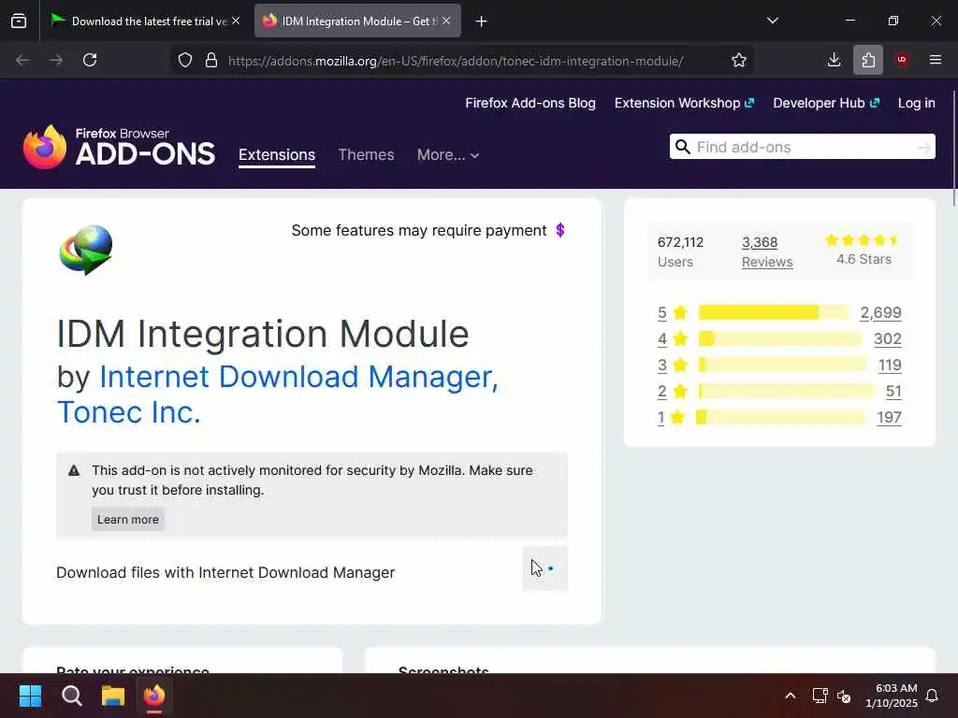Go forward to the next page

(x=56, y=60)
